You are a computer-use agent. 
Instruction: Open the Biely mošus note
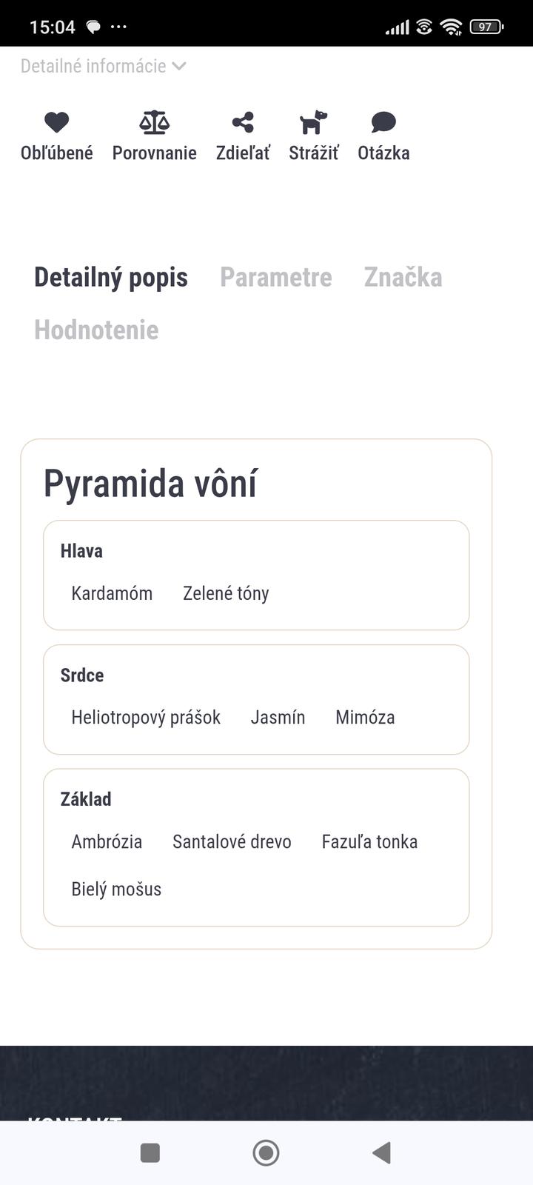click(x=116, y=889)
